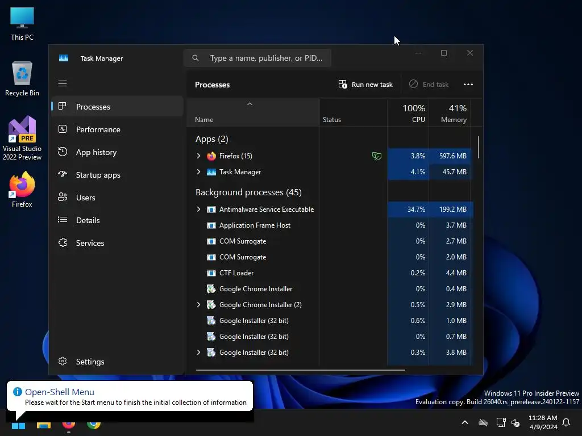Click the muted volume tray icon
The image size is (582, 436).
click(x=515, y=422)
